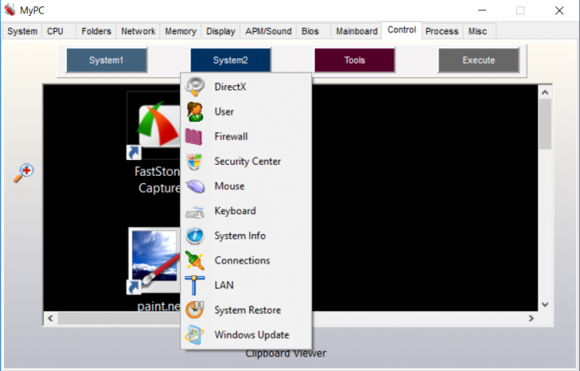Click the Keyboard icon in menu
Viewport: 580px width, 371px height.
tap(195, 212)
